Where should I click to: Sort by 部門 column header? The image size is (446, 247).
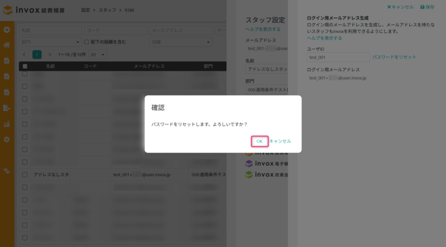208,66
